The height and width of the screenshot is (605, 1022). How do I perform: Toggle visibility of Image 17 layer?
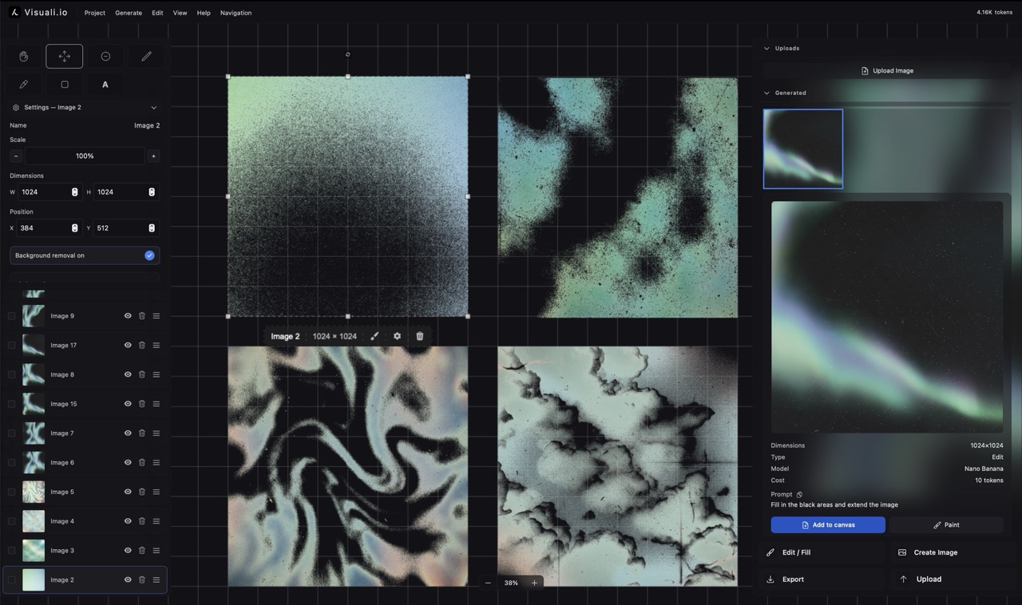point(127,345)
